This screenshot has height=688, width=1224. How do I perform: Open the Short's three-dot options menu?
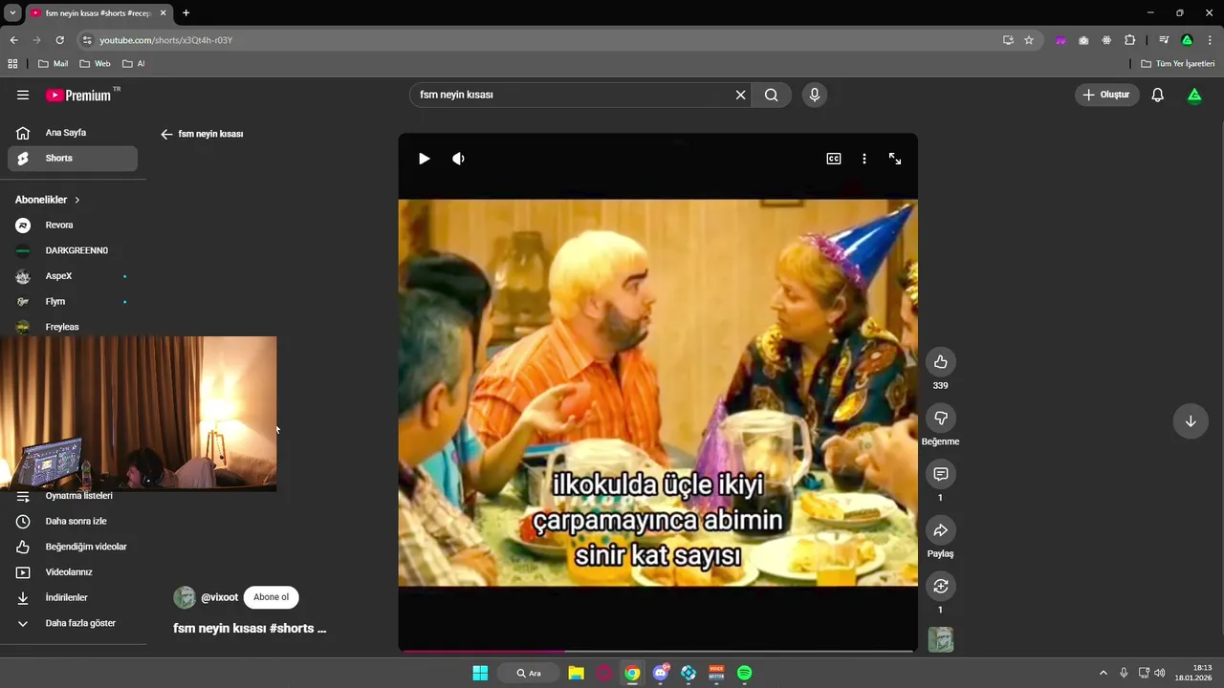point(864,159)
